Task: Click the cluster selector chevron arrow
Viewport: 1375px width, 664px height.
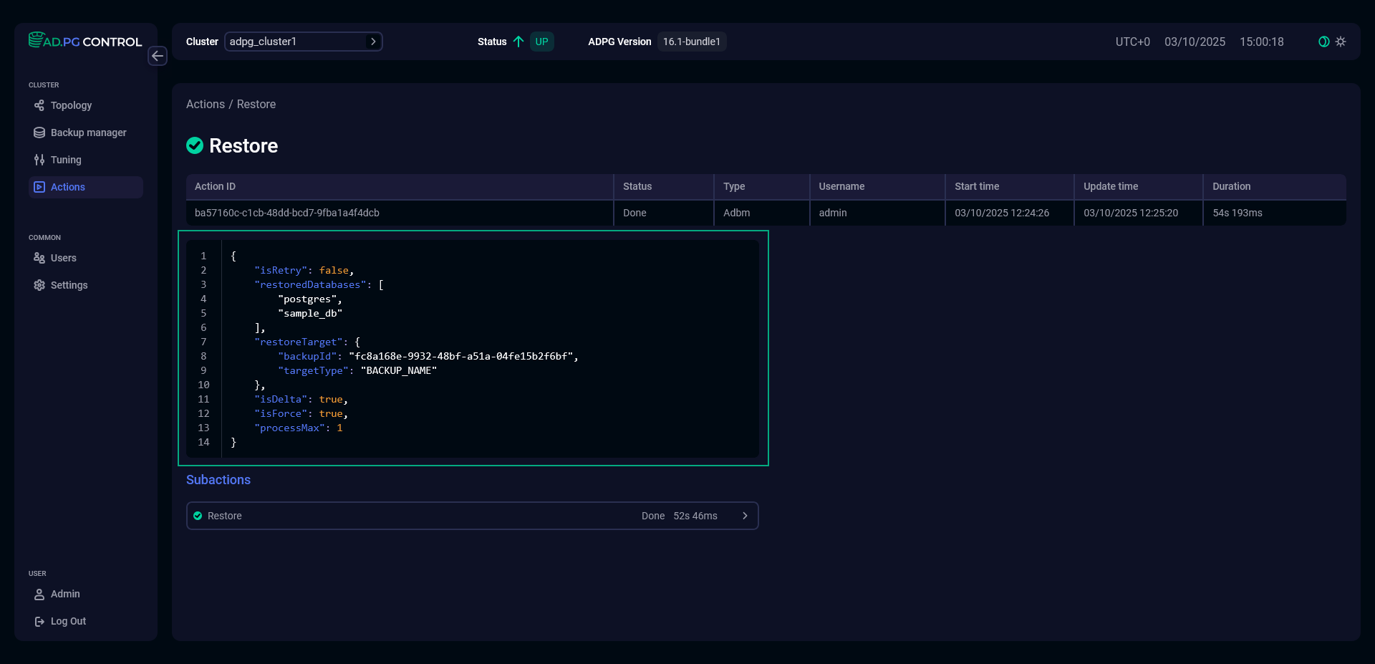Action: 374,42
